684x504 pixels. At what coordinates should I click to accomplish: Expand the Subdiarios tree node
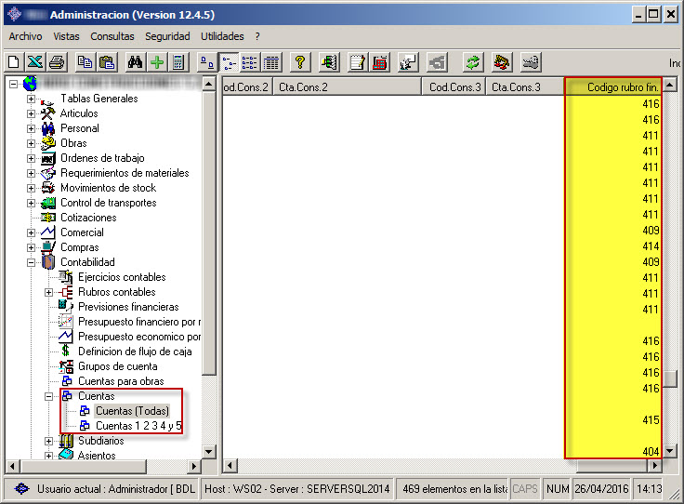[49, 441]
